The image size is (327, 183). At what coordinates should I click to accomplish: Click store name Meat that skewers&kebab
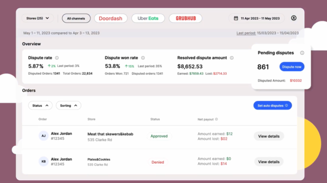(110, 134)
